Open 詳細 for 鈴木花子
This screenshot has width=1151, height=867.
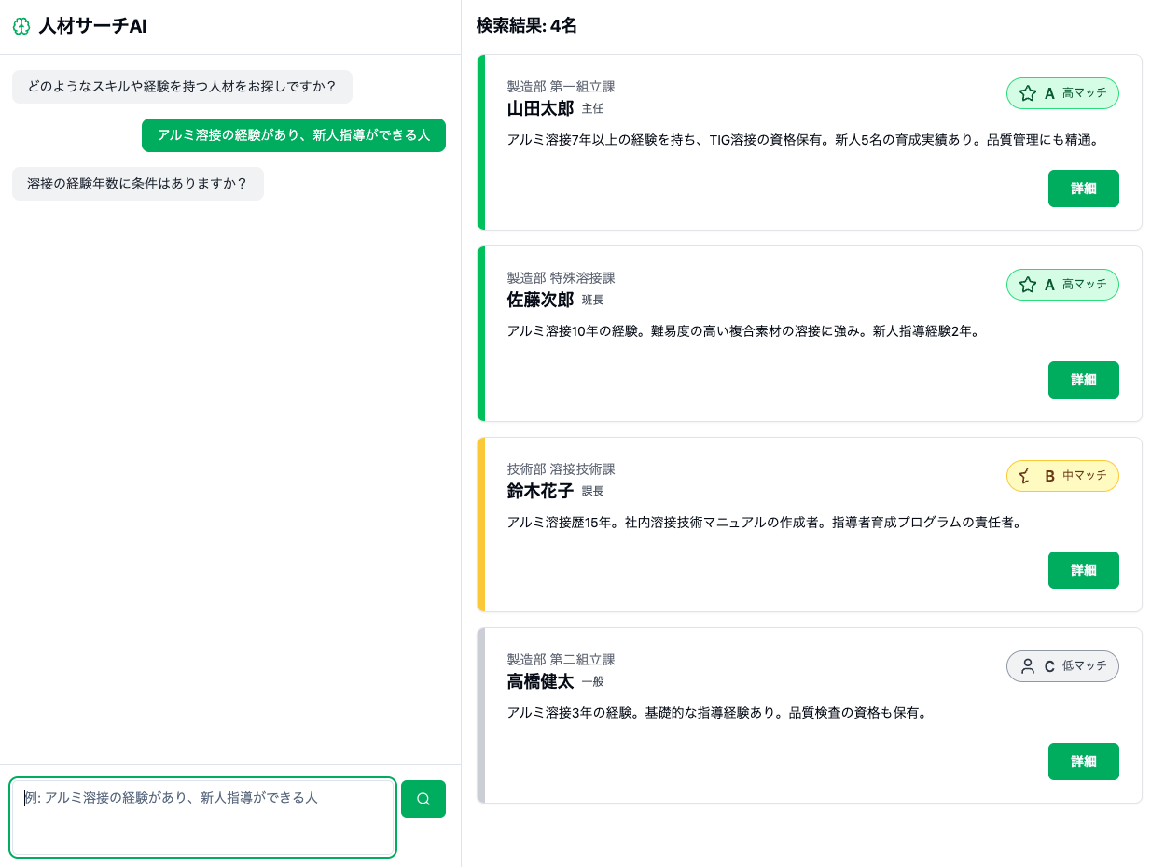(x=1083, y=570)
